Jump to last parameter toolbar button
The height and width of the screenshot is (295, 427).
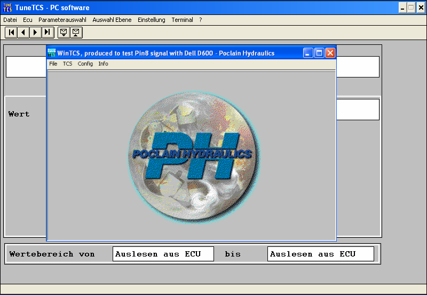tap(48, 33)
